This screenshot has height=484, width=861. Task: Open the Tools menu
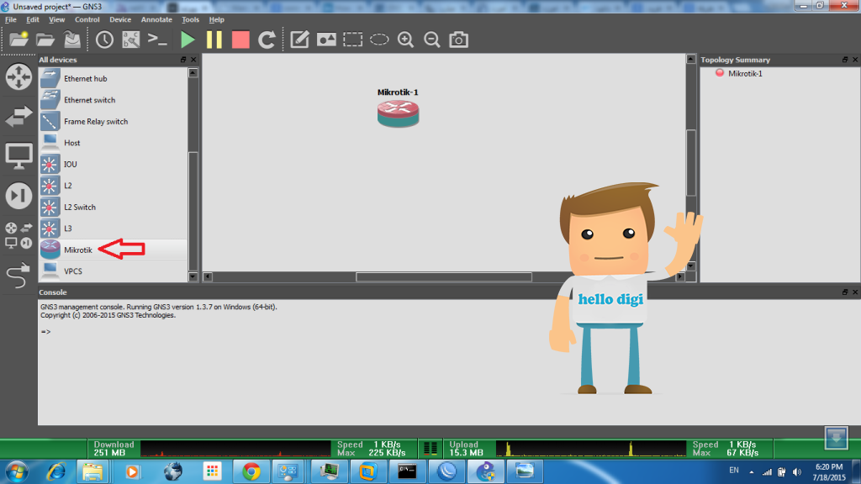[x=191, y=19]
